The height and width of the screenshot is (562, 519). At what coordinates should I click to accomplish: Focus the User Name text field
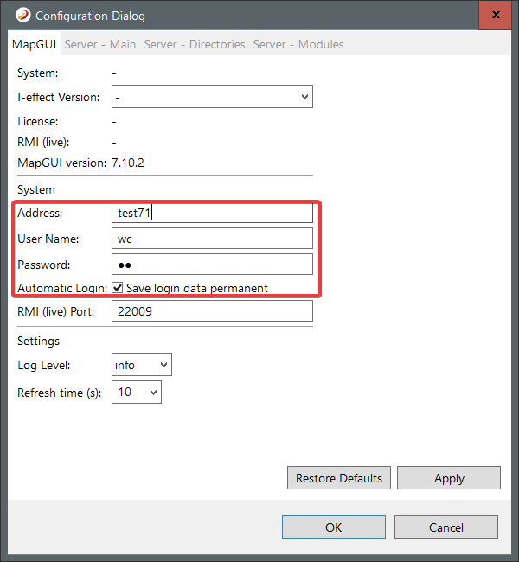point(212,239)
